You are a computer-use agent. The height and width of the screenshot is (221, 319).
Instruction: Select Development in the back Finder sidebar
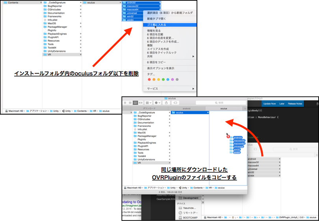coord(188,198)
